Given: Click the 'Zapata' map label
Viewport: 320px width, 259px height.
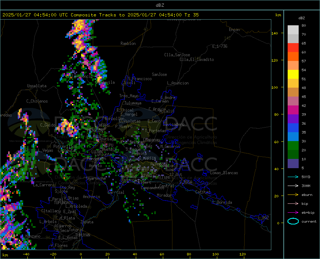Looking at the screenshot, I should 87,222.
